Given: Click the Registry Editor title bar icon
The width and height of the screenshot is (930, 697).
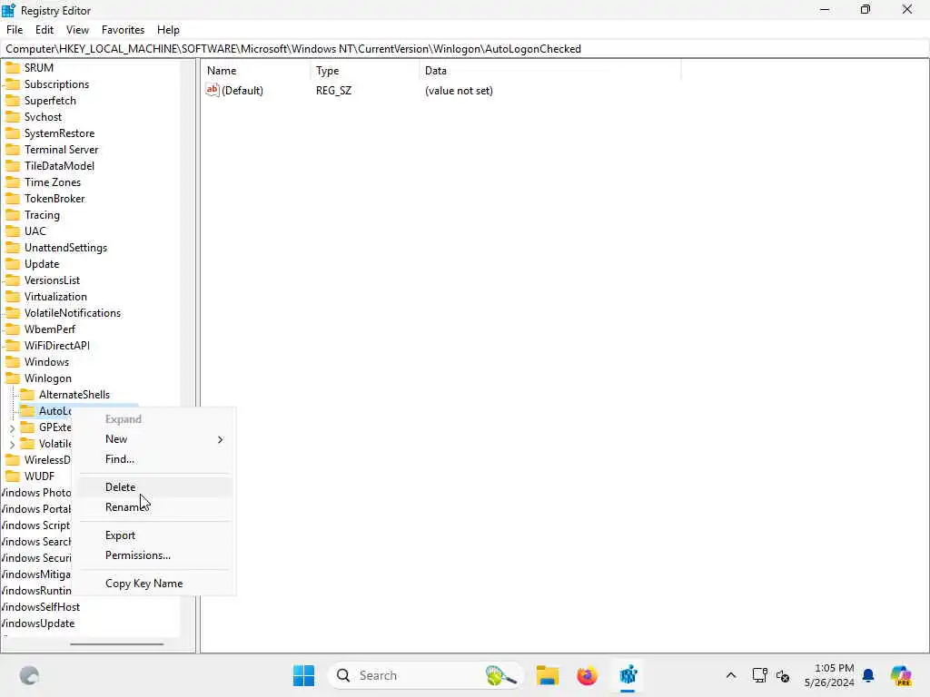Looking at the screenshot, I should pos(9,10).
